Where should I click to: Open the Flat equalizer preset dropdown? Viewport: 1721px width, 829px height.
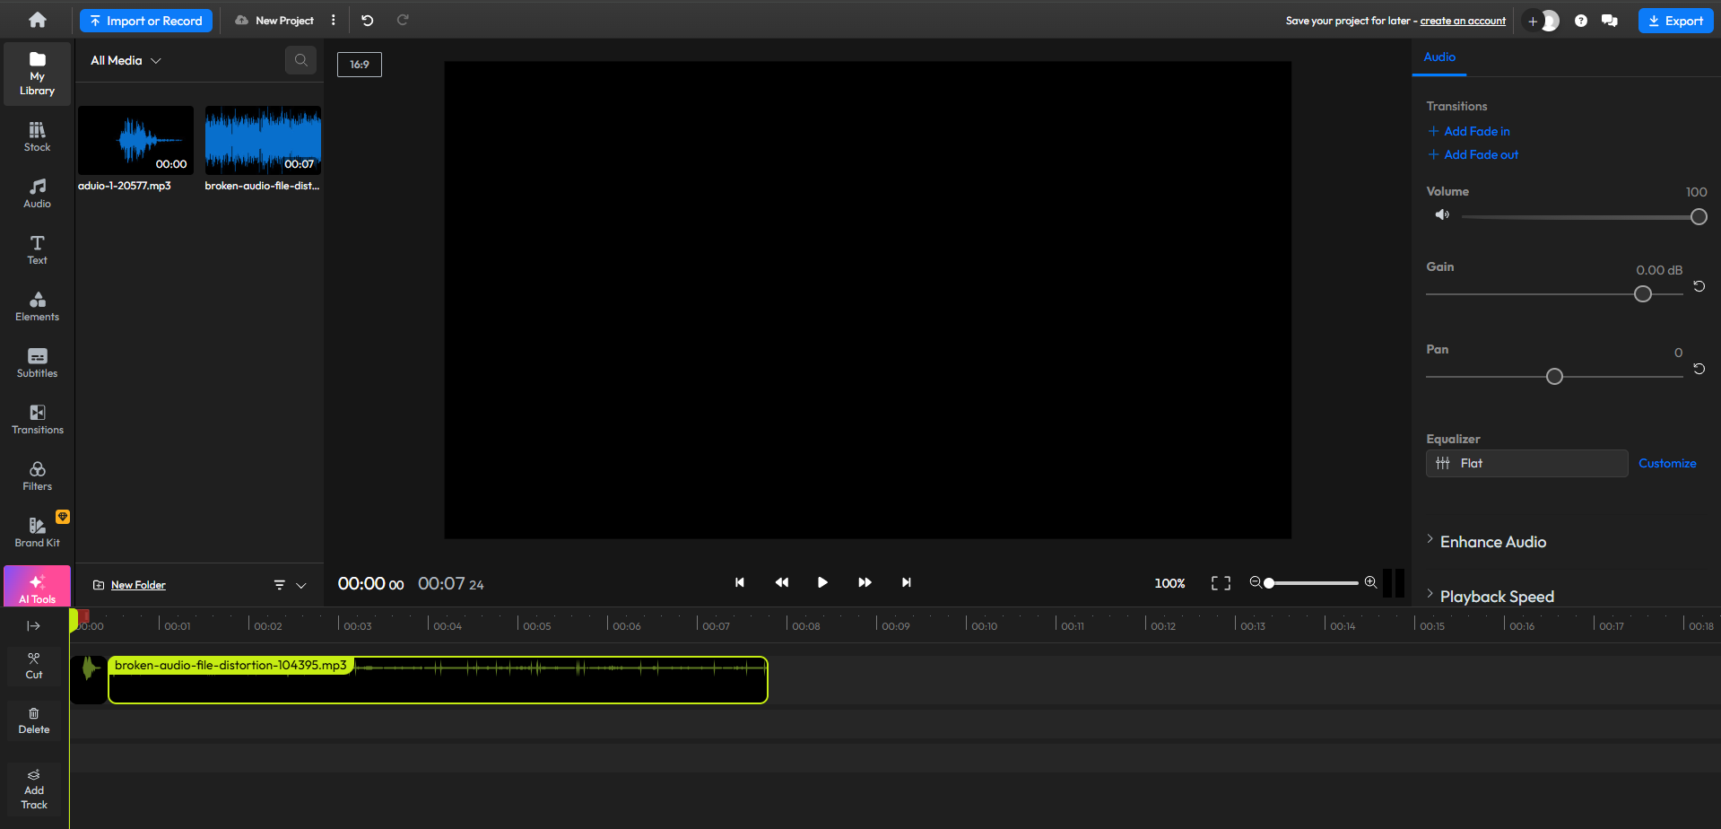1526,463
